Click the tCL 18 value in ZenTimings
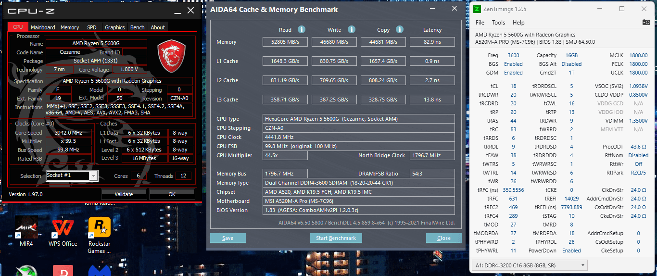The image size is (657, 276). (513, 86)
